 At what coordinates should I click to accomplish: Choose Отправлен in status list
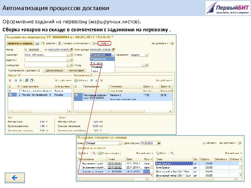pos(102,67)
